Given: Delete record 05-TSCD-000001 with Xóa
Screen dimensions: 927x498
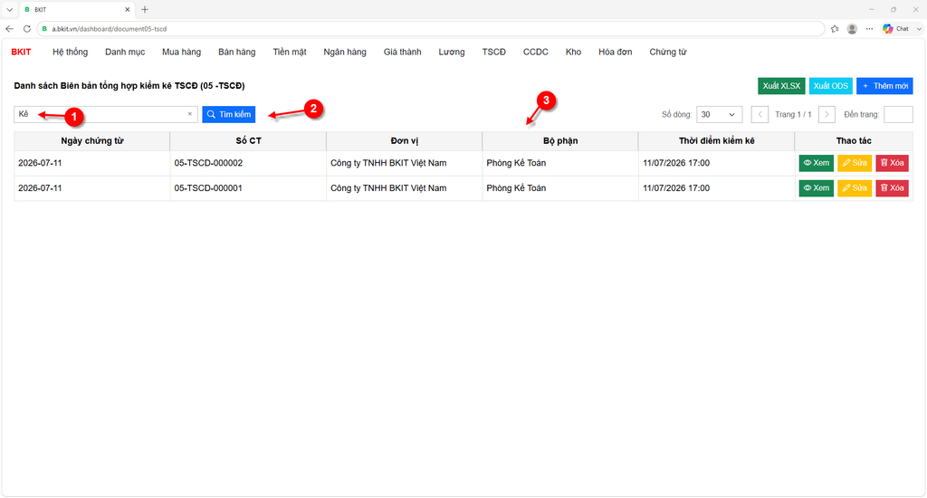Looking at the screenshot, I should click(x=892, y=188).
